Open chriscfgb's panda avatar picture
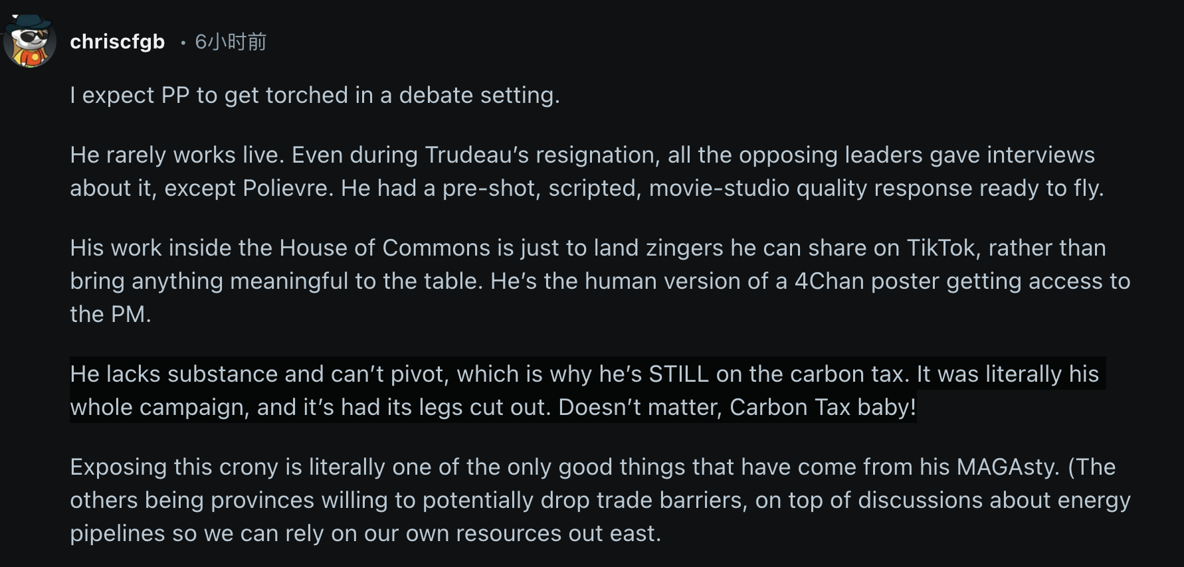This screenshot has width=1184, height=567. [x=30, y=41]
